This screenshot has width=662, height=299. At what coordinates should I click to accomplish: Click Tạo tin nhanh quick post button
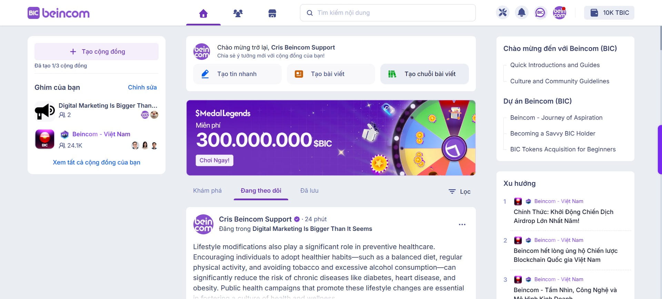click(x=237, y=74)
